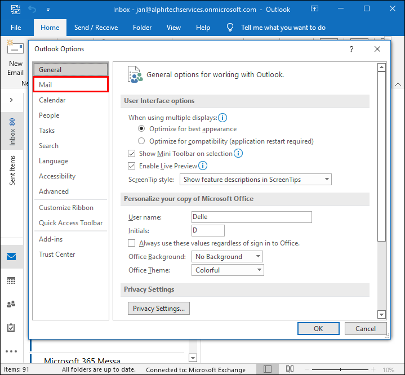Click the Normal view icon in status bar

[268, 369]
